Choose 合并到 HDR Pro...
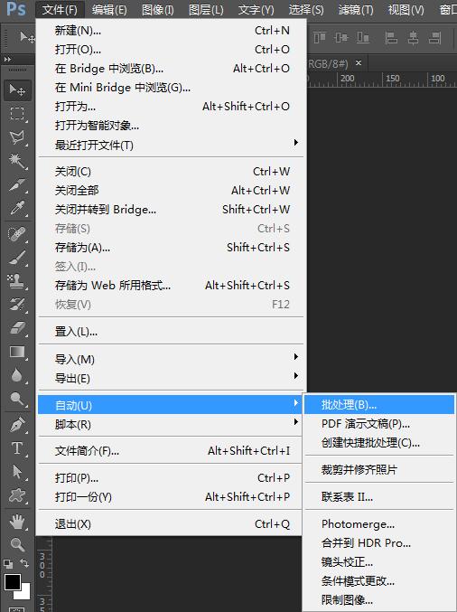Image resolution: width=457 pixels, height=612 pixels. 379,543
